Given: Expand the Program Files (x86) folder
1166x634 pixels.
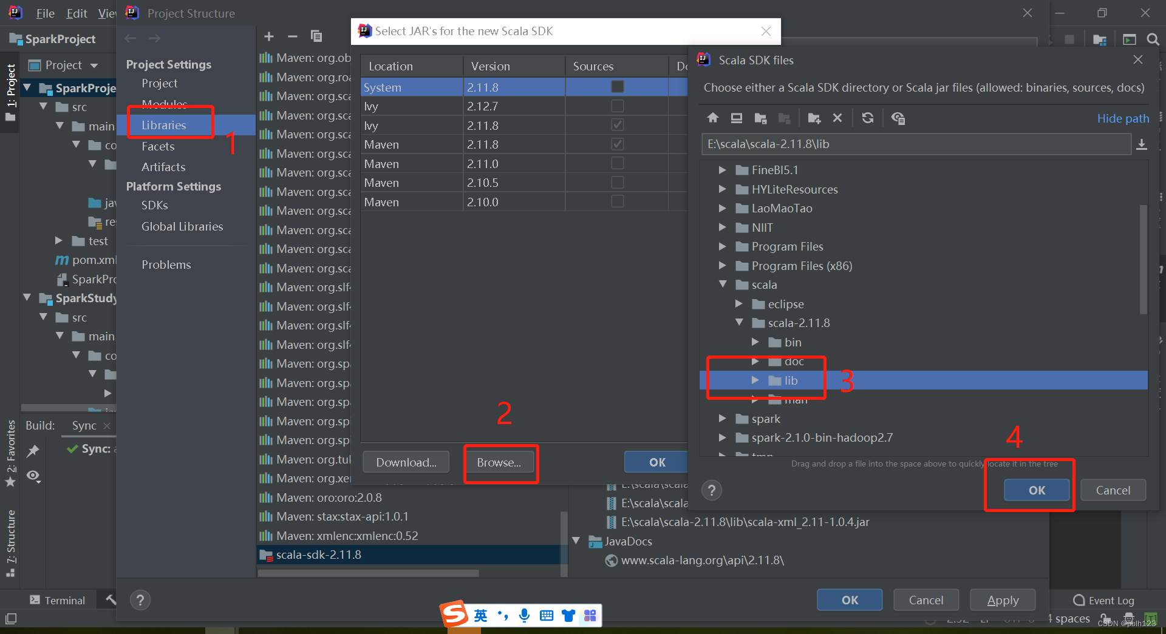Looking at the screenshot, I should point(722,266).
